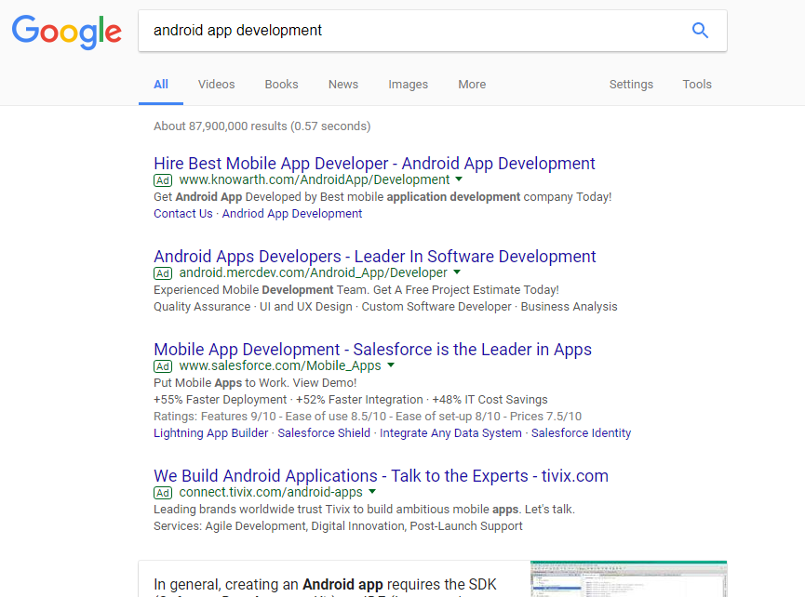This screenshot has width=805, height=597.
Task: Click 'Leading brands worldwide trust Tivix' description
Action: [x=364, y=509]
